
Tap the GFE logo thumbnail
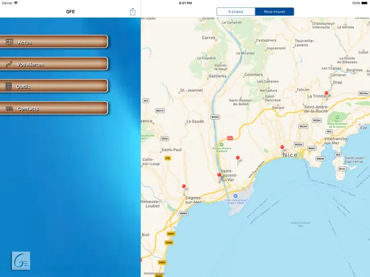[x=21, y=260]
